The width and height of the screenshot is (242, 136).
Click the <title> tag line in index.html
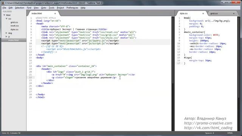[x=74, y=29]
